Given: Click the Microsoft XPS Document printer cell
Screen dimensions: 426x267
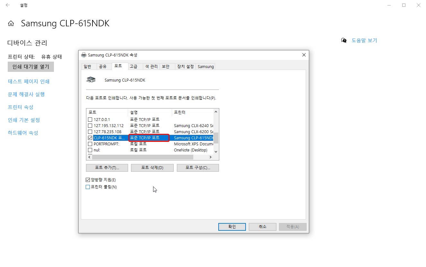Looking at the screenshot, I should [x=194, y=144].
